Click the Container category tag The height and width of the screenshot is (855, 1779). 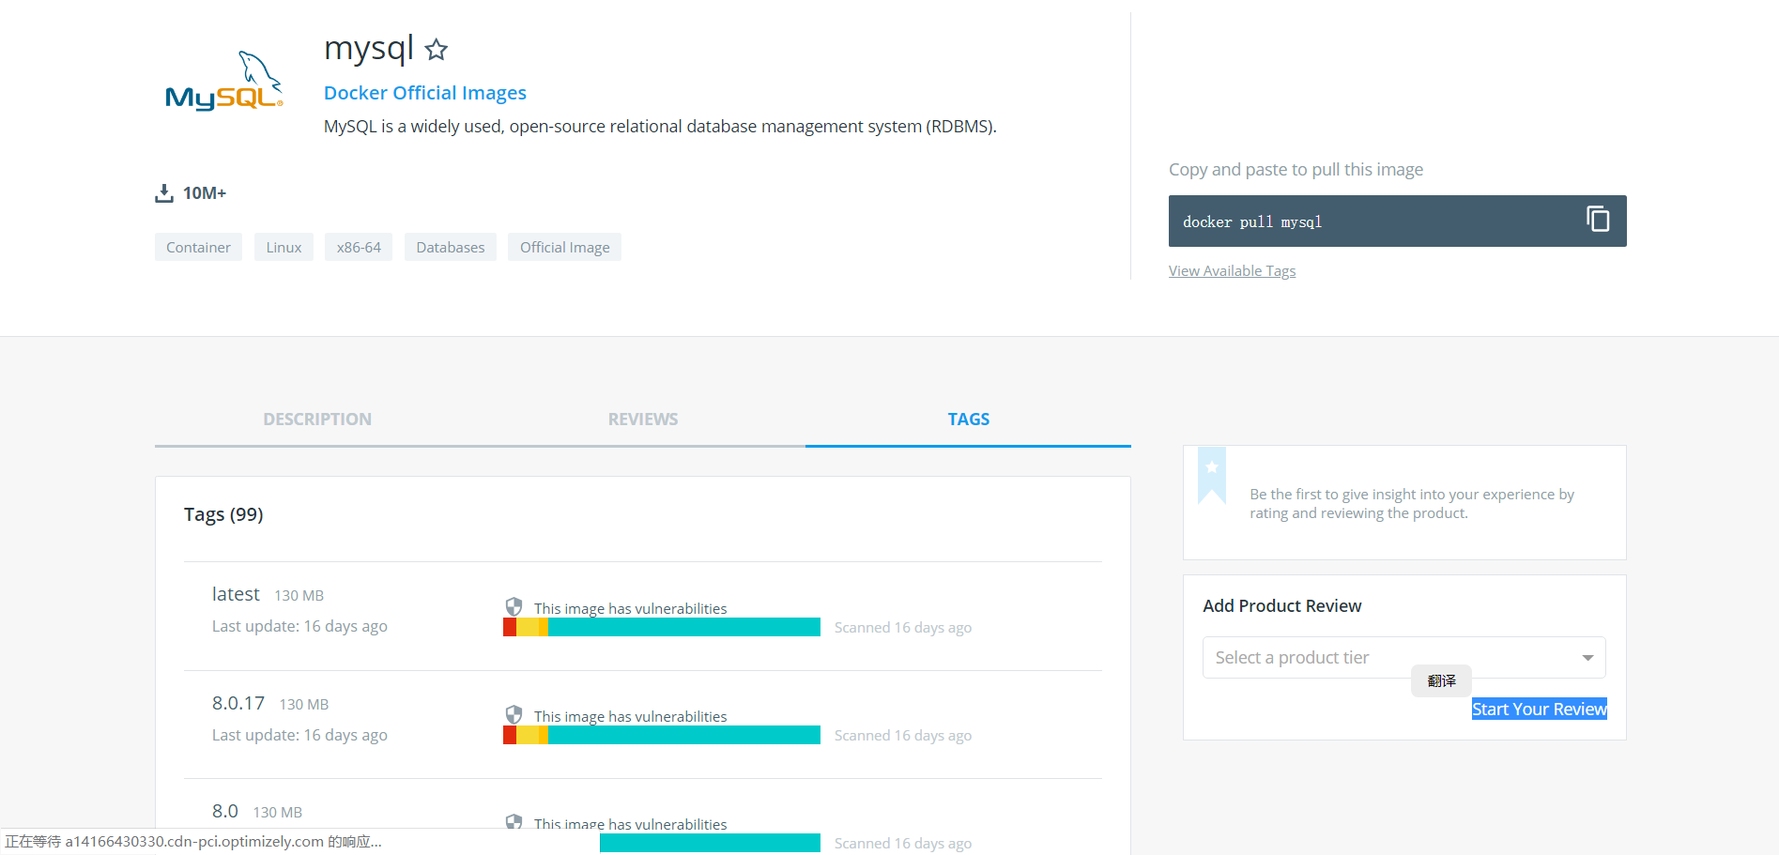(x=198, y=247)
